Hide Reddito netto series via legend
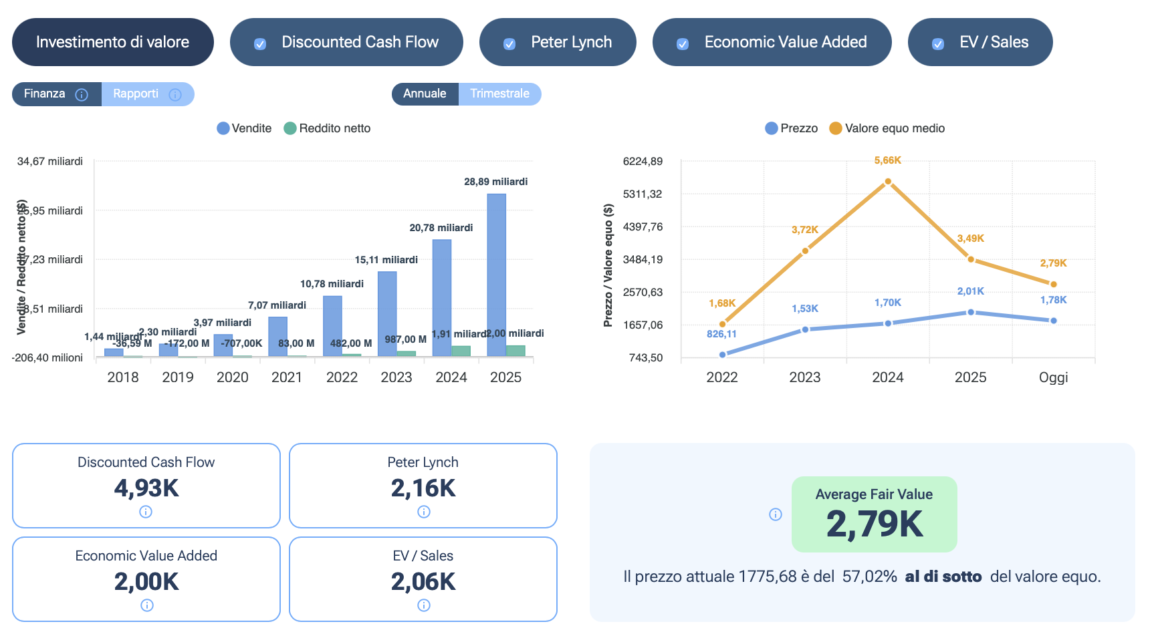1150x636 pixels. tap(327, 128)
